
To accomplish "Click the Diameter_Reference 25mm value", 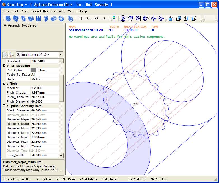I will click(45, 146).
